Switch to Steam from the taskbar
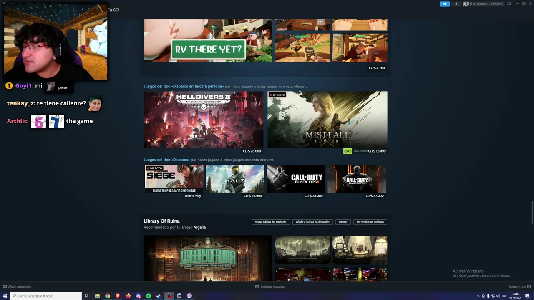The image size is (534, 300). [159, 296]
